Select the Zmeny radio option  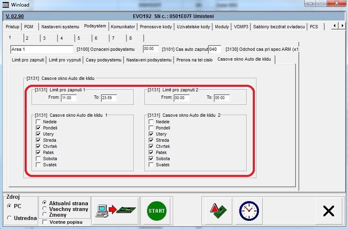point(45,215)
